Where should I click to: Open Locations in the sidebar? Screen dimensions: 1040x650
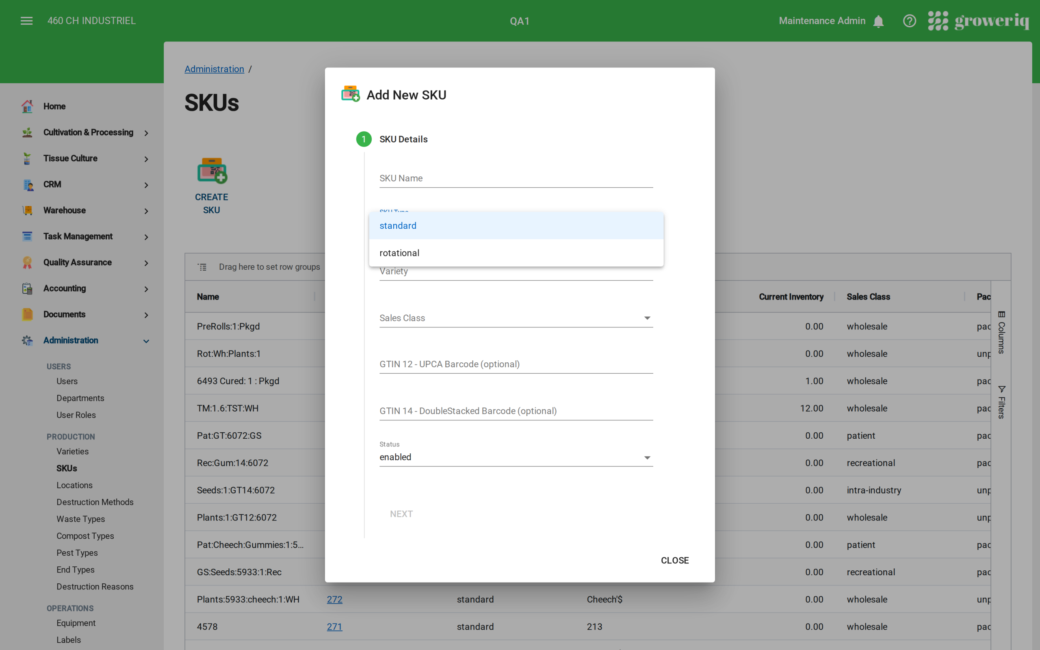tap(74, 485)
